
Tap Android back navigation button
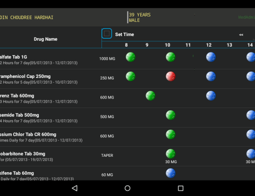[x=75, y=188]
